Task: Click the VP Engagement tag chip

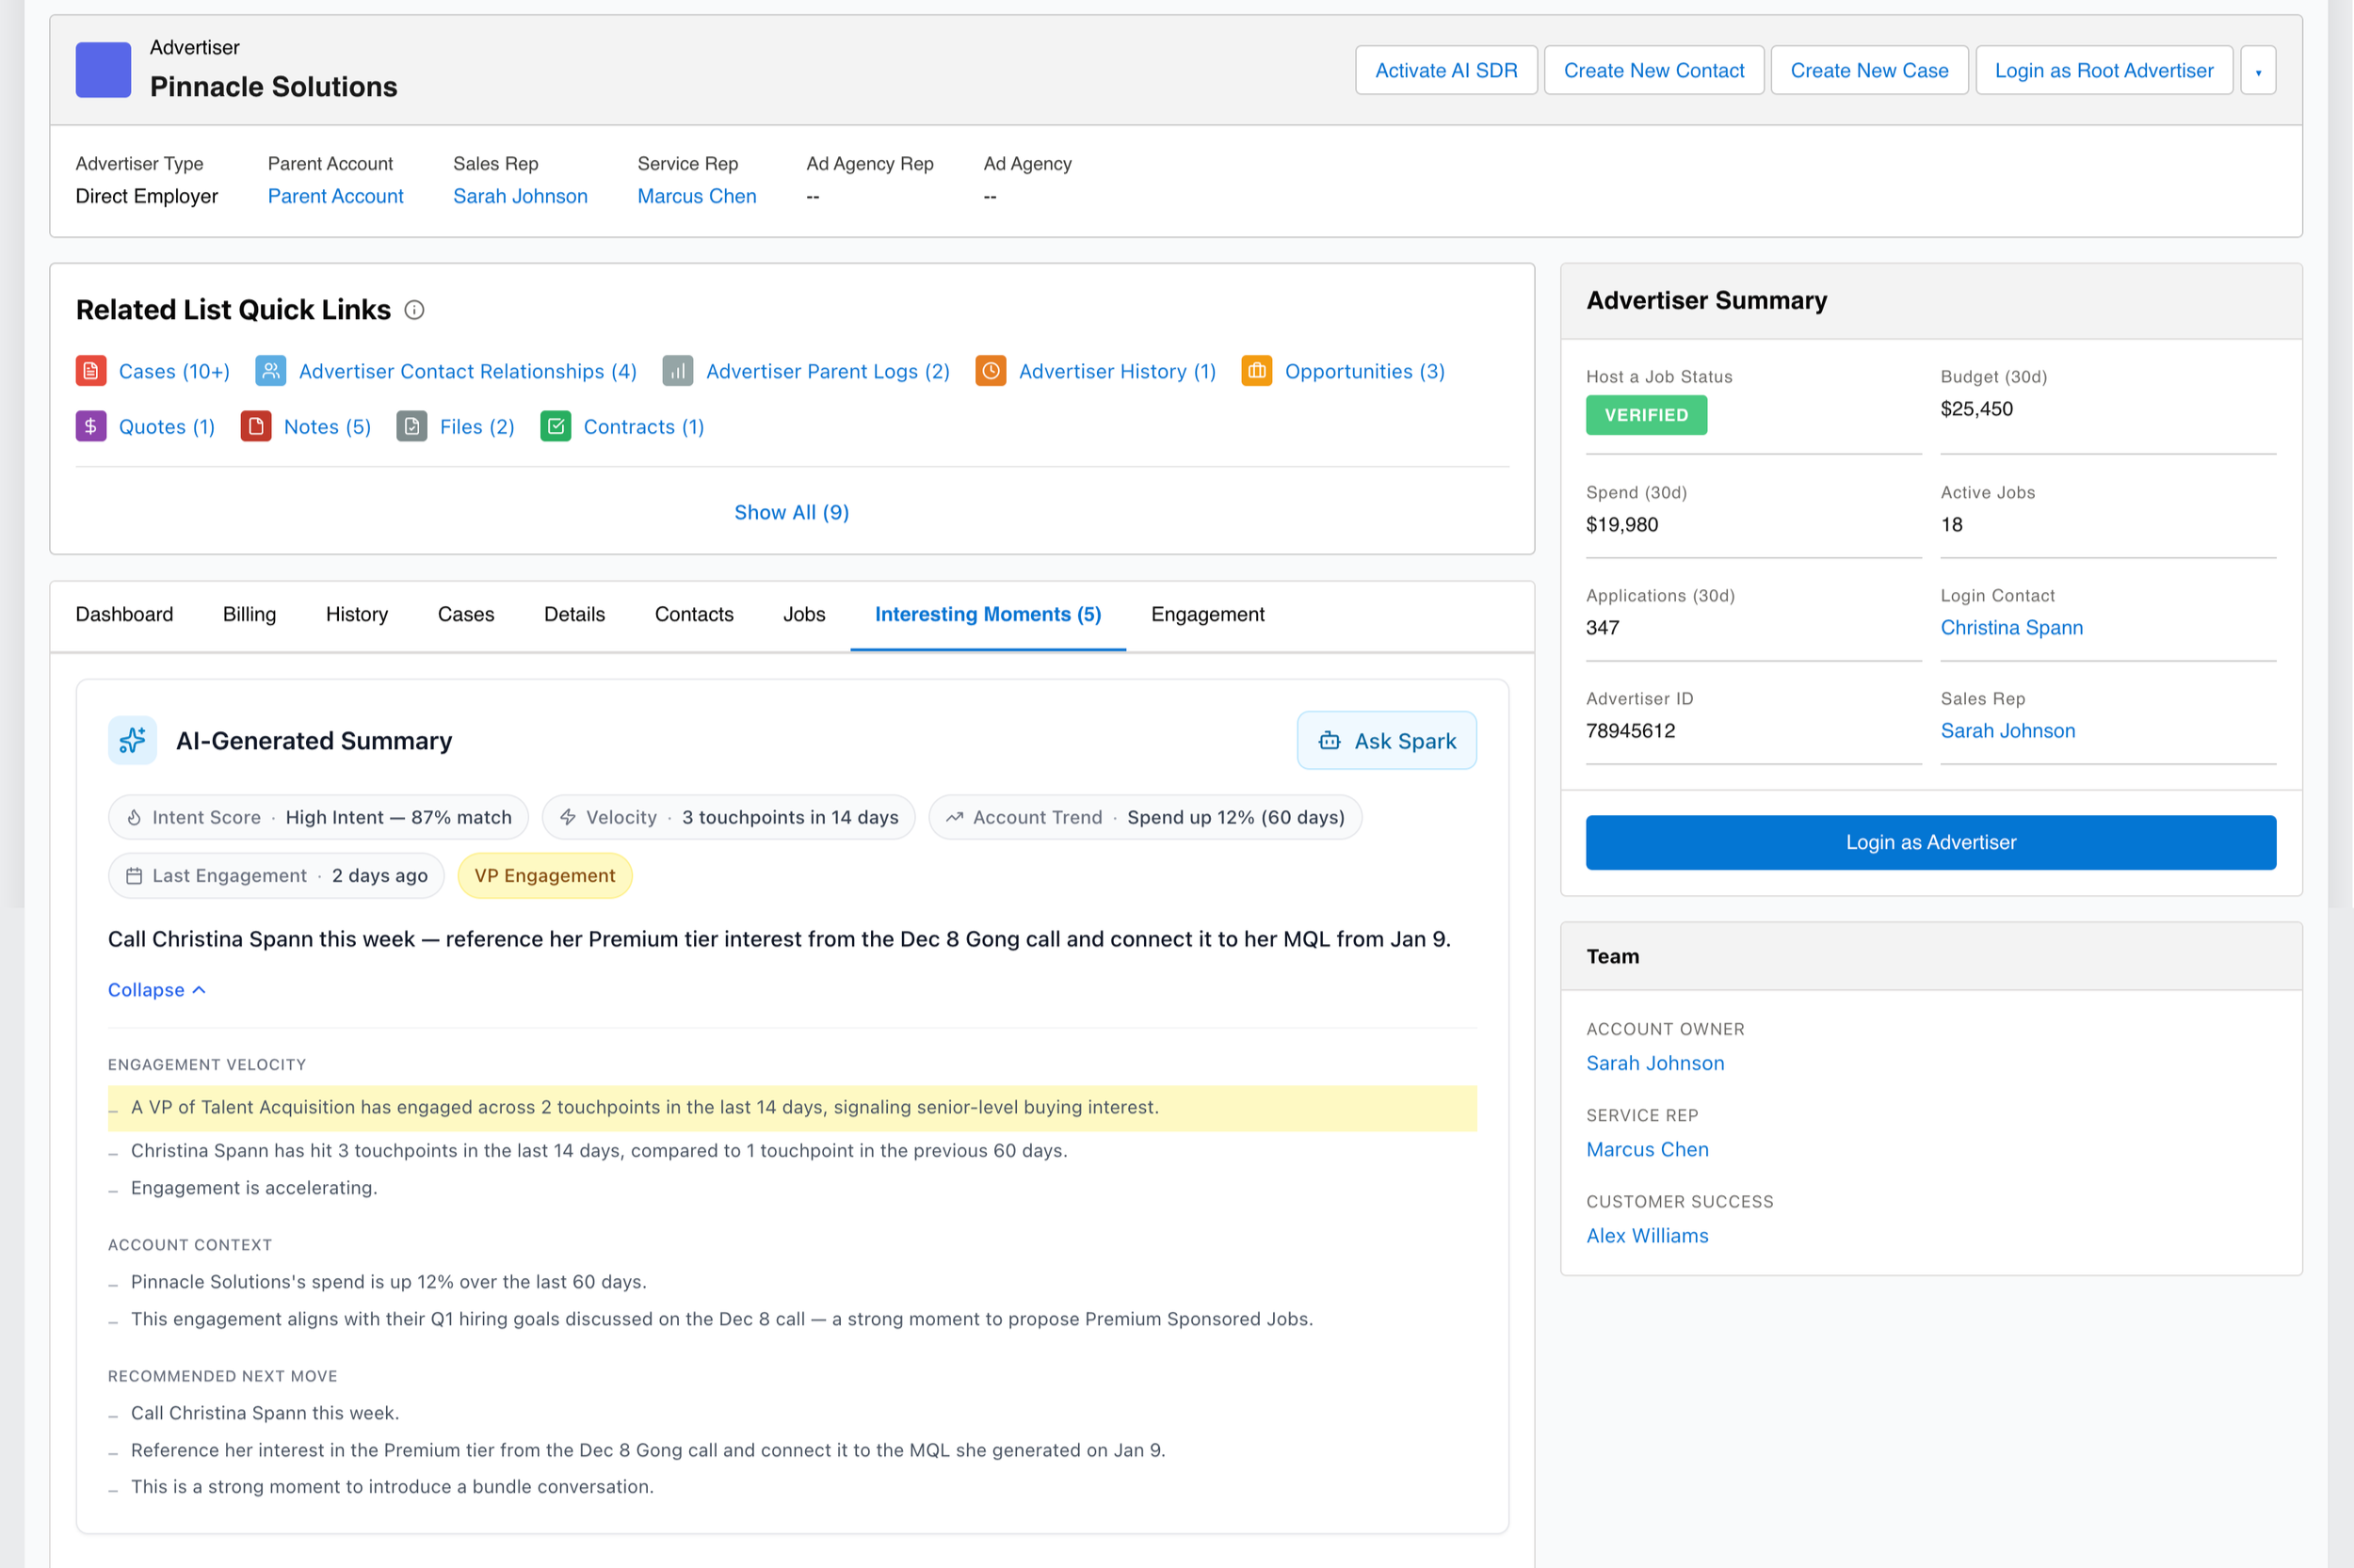Action: tap(544, 876)
